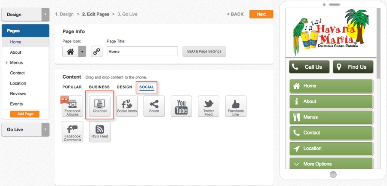
Task: Switch to the POPULAR content tab
Action: 72,87
